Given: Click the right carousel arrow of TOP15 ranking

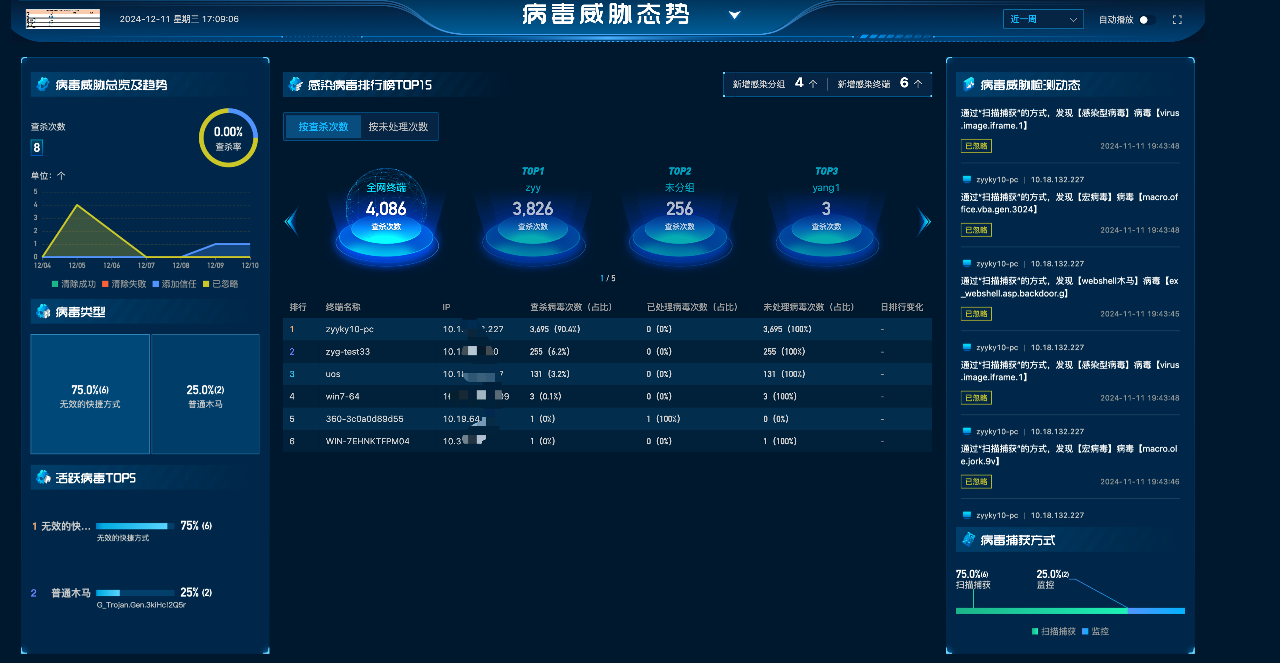Looking at the screenshot, I should 923,221.
